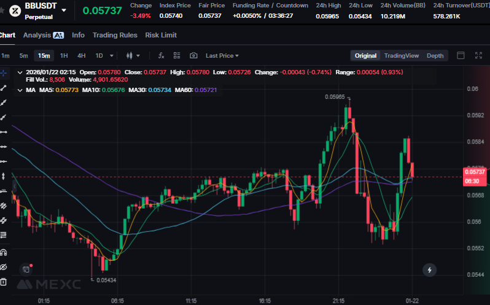Click the 2026/01/22 02:15 candle timestamp
Viewport: 490px width, 305px height.
coord(50,72)
